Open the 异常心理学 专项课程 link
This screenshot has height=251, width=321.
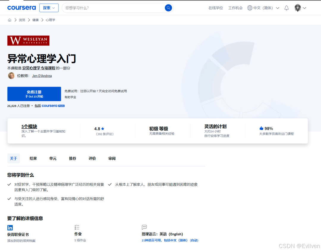pyautogui.click(x=39, y=68)
